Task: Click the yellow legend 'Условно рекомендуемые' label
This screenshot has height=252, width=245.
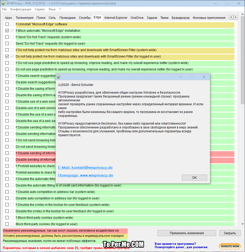Action: tap(65, 236)
